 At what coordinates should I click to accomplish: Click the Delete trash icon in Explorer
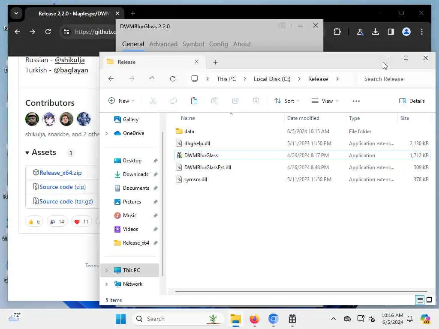click(x=256, y=101)
